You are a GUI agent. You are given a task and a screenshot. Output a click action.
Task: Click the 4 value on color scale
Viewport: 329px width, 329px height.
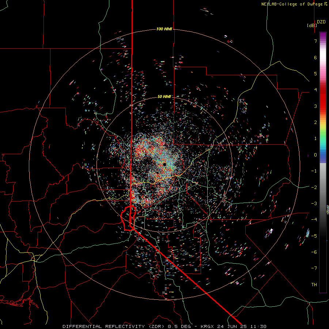click(315, 90)
